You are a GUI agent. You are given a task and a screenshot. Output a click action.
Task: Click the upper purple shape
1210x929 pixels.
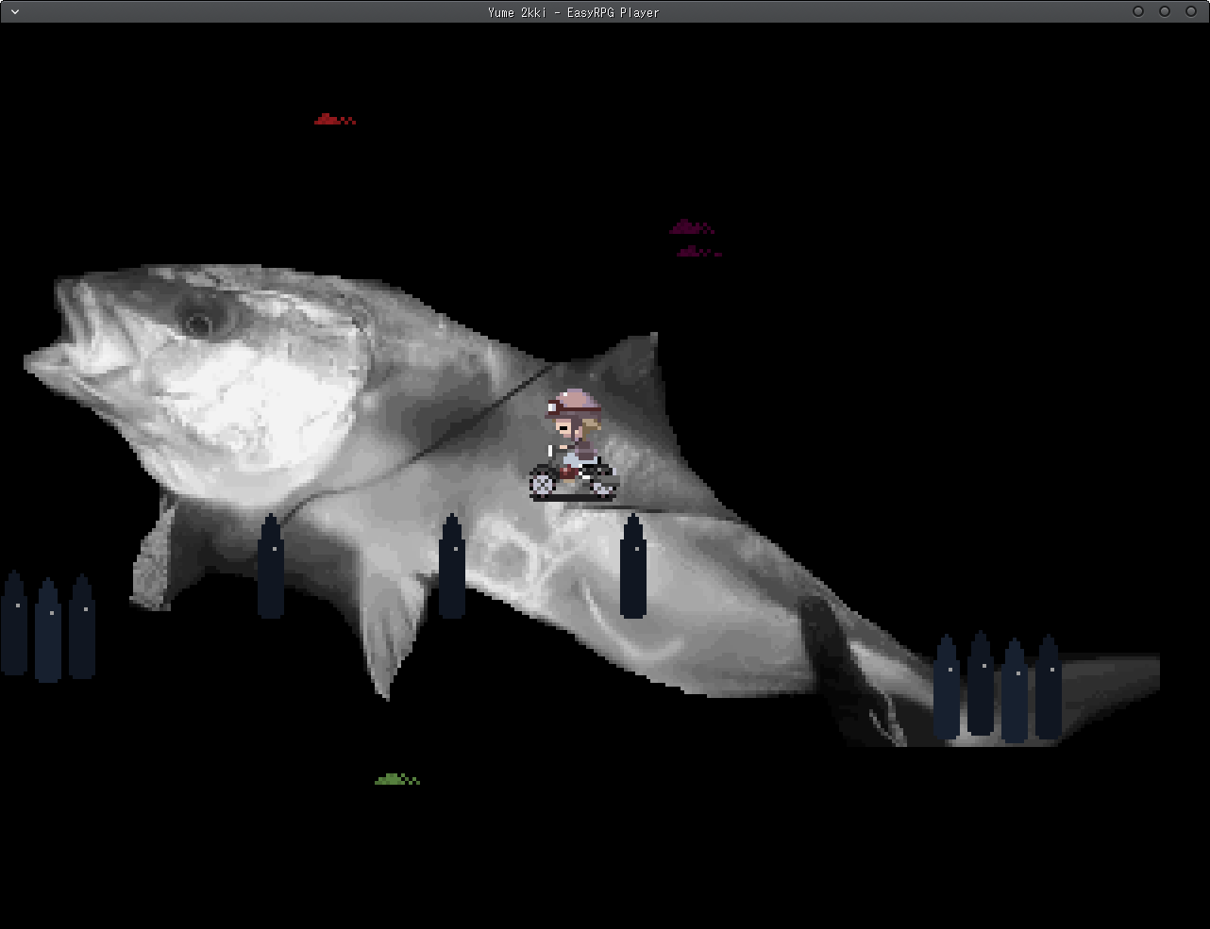click(692, 226)
